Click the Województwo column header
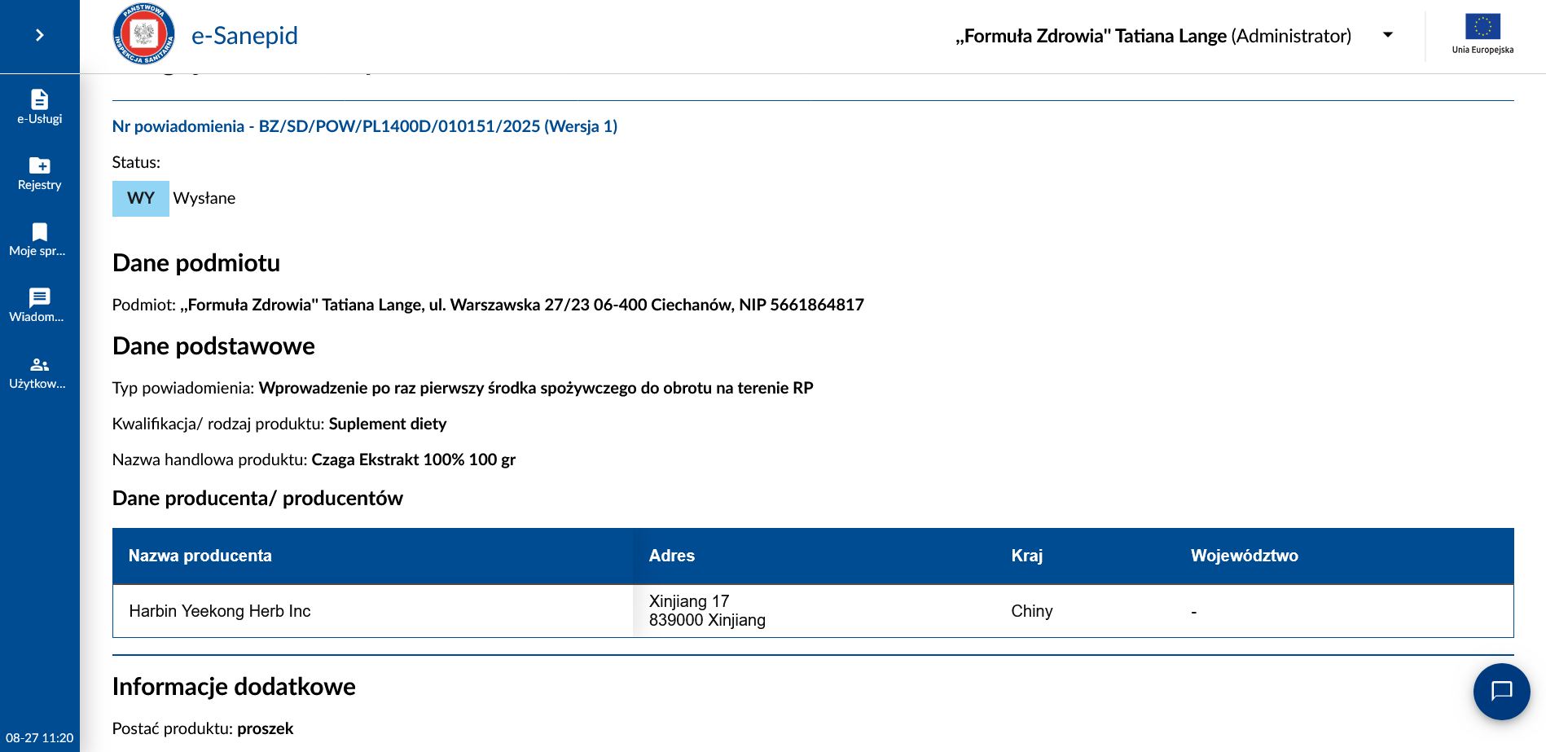The height and width of the screenshot is (752, 1546). point(1244,556)
